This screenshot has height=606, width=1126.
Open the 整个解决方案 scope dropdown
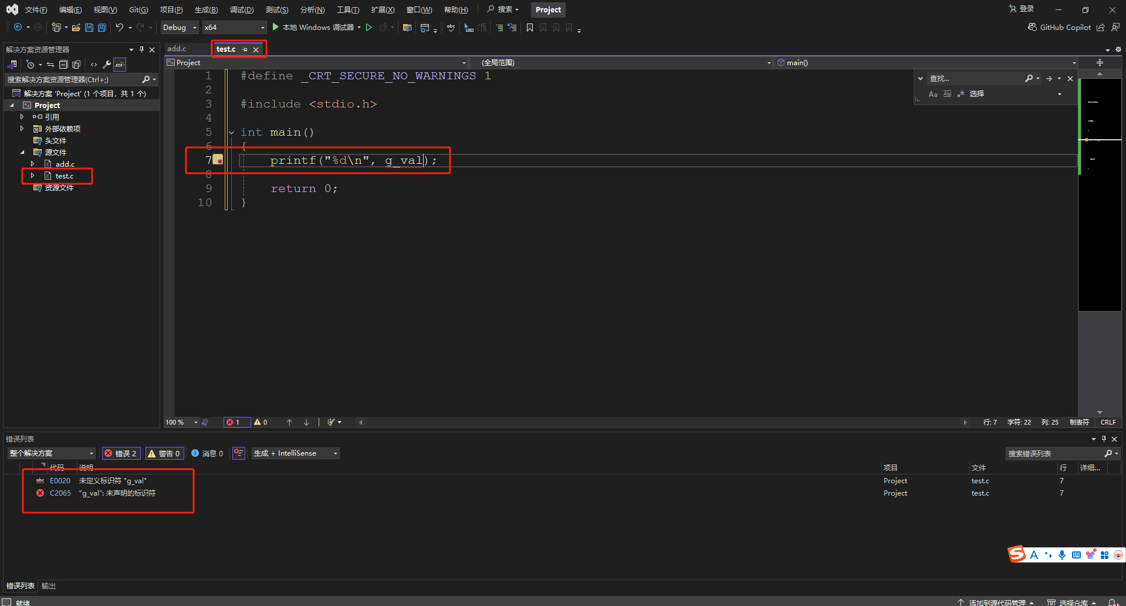pos(51,453)
